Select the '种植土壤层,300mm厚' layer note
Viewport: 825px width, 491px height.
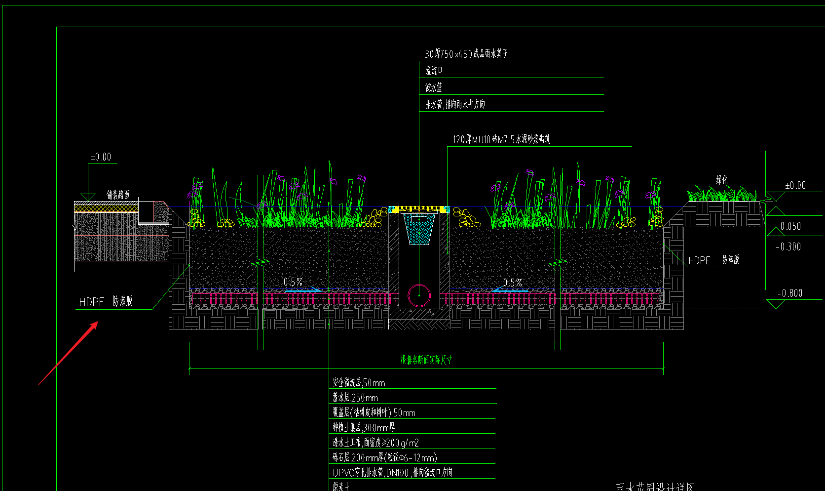(x=364, y=427)
